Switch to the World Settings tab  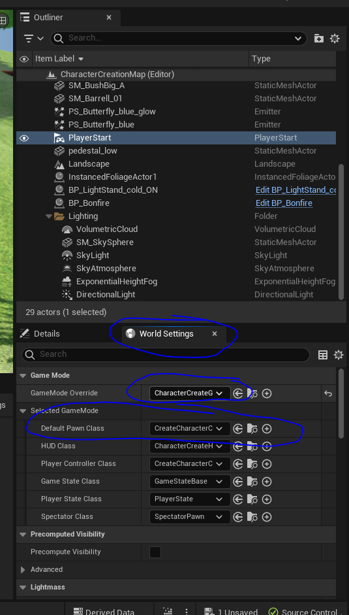click(x=166, y=334)
